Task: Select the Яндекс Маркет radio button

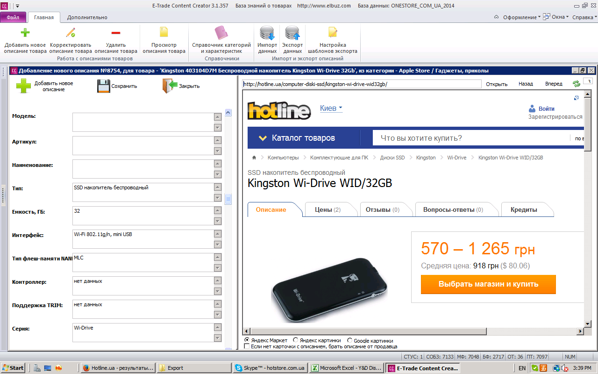Action: point(247,340)
